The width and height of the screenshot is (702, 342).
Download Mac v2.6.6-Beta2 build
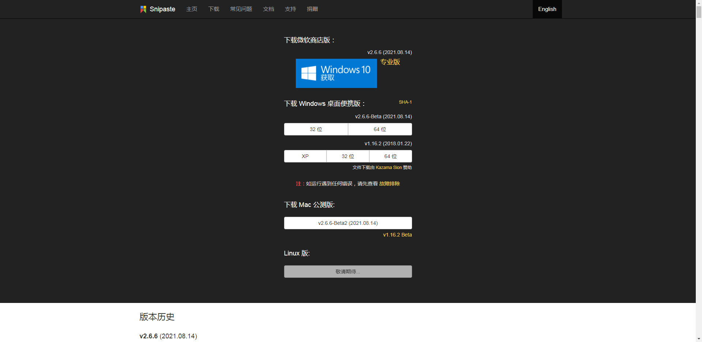tap(348, 223)
